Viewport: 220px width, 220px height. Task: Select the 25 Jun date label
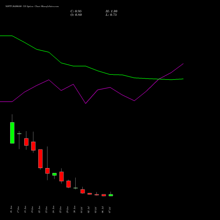61,209
